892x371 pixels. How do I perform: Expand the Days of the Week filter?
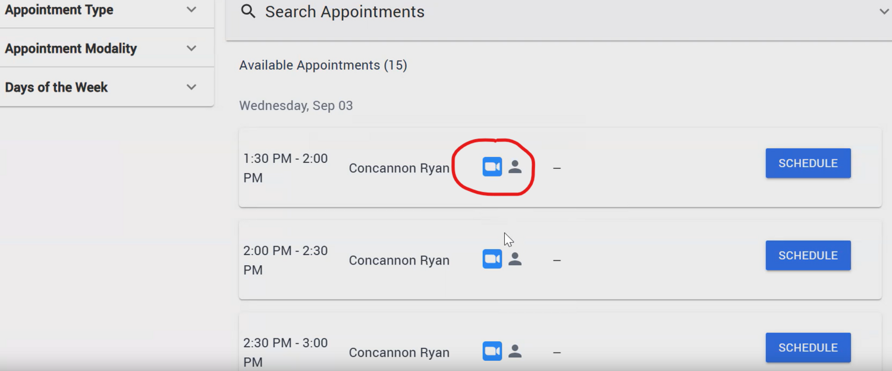[191, 87]
